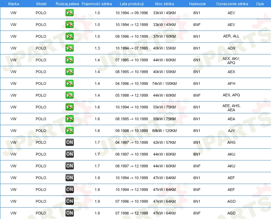The image size is (271, 219).
Task: Select the engine code cell AHG
Action: [231, 142]
